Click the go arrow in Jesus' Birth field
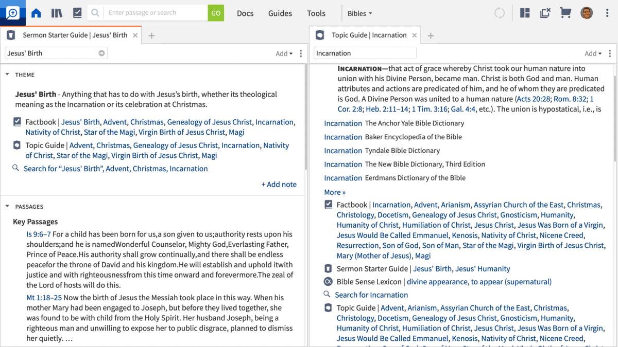The width and height of the screenshot is (618, 347). tap(101, 53)
